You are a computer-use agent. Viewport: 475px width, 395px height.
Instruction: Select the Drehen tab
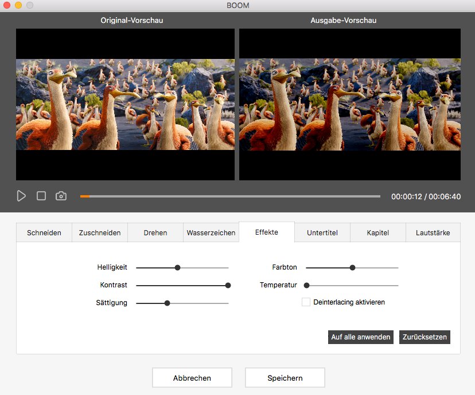pos(155,232)
